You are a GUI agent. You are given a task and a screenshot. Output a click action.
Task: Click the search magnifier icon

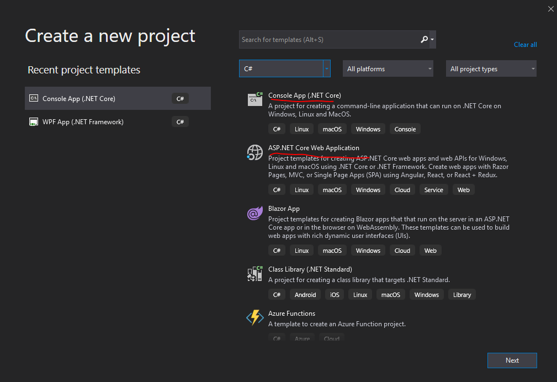click(424, 39)
